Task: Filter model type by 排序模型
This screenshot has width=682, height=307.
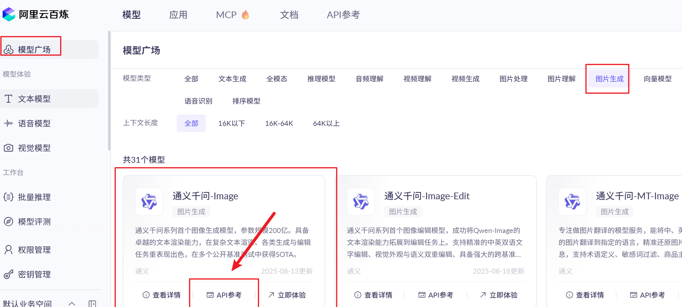Action: [246, 101]
